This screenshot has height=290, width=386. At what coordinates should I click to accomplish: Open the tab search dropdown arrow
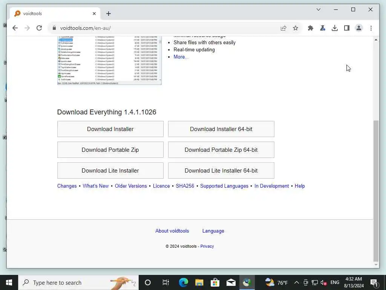(318, 9)
